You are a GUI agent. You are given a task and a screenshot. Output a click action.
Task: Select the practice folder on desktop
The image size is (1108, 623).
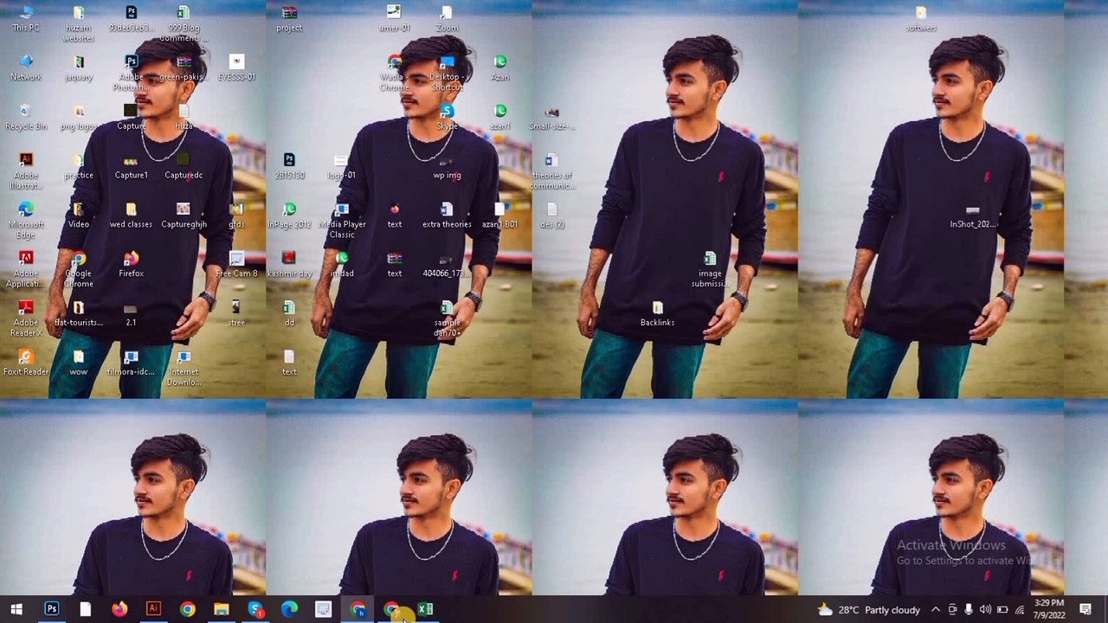pyautogui.click(x=79, y=167)
